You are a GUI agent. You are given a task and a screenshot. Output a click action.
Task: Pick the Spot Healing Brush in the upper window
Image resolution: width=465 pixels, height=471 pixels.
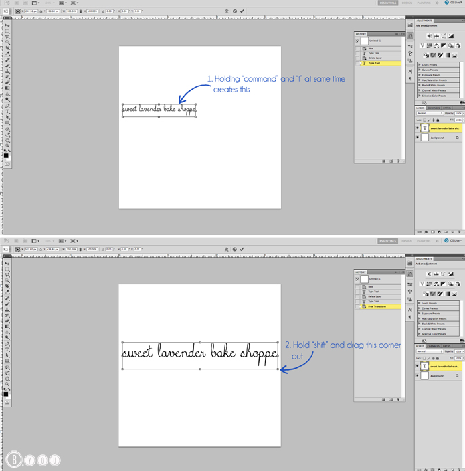pyautogui.click(x=7, y=60)
